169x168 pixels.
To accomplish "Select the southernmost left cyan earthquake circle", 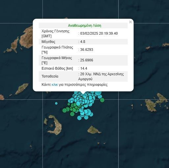I will [79, 118].
